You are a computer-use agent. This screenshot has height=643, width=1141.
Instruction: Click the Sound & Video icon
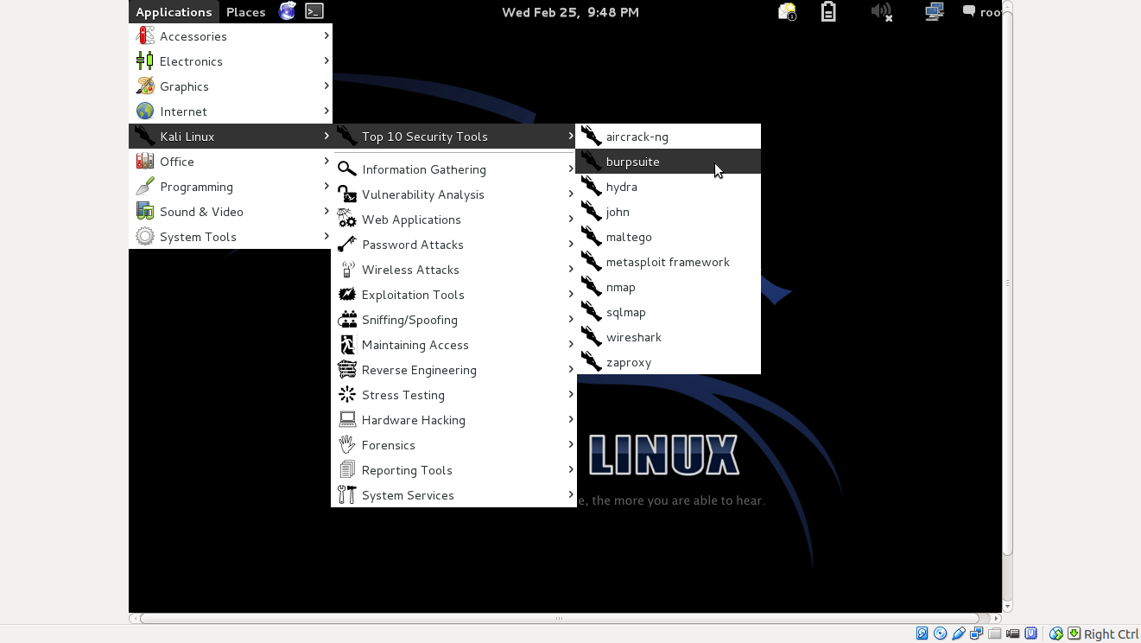145,212
